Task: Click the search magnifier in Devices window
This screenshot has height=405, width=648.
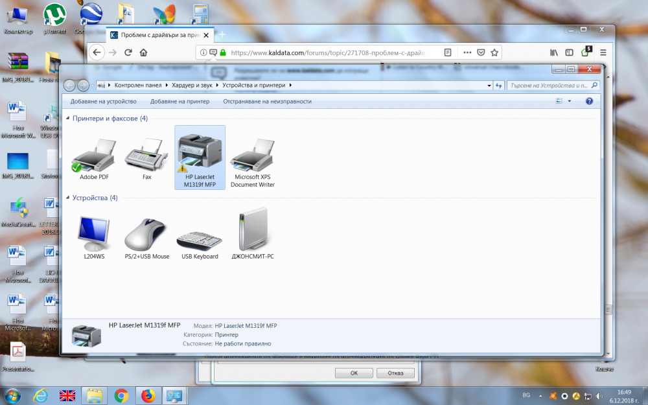Action: click(x=594, y=85)
